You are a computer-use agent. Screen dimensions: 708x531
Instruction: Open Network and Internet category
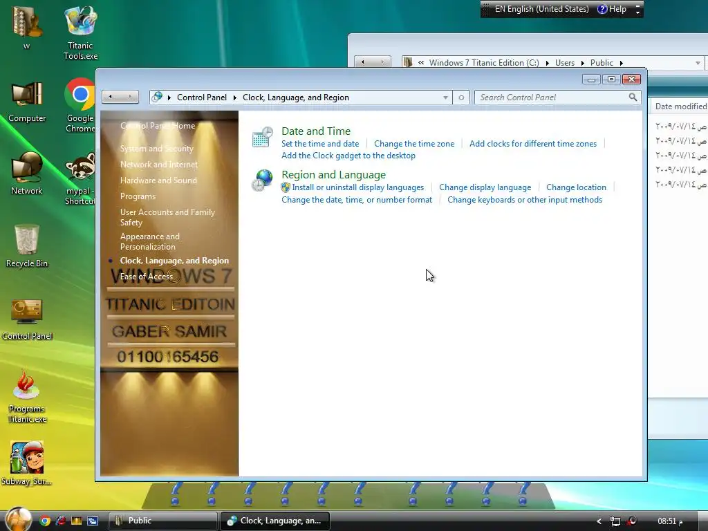[x=159, y=165]
